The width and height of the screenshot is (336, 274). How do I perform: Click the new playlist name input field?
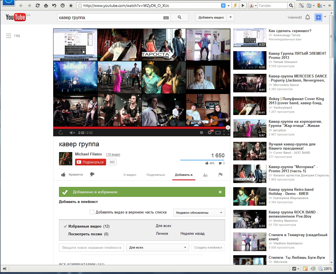[x=92, y=247]
